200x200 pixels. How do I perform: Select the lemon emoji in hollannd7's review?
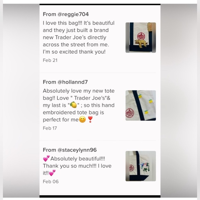pos(73,105)
